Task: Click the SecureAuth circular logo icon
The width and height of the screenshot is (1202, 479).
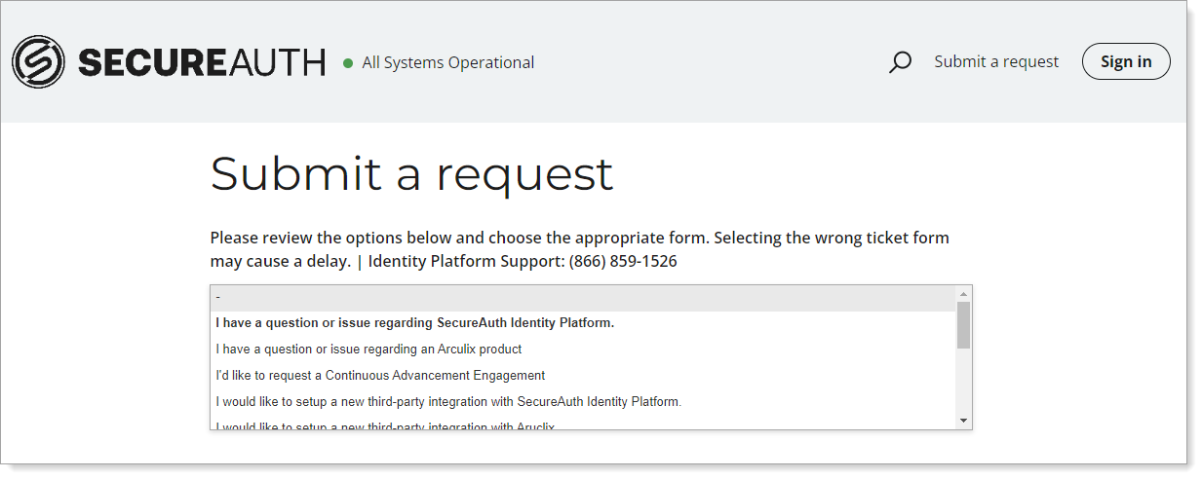Action: 38,62
